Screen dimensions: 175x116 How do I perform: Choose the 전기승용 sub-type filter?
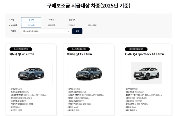(x=31, y=25)
